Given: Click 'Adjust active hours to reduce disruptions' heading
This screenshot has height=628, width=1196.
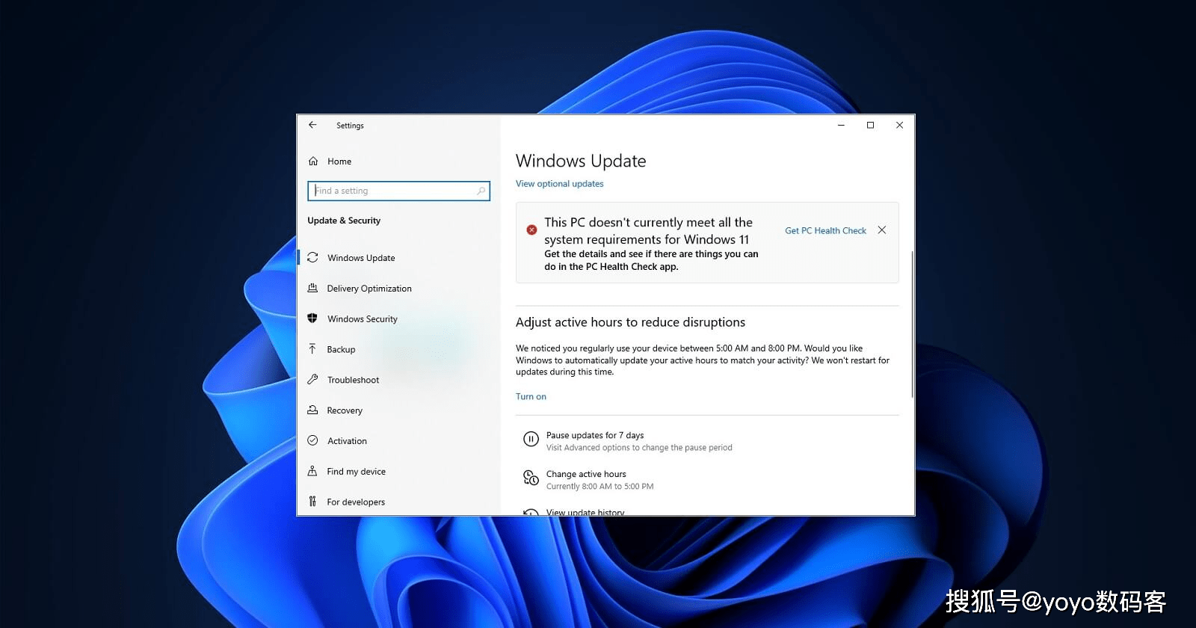Looking at the screenshot, I should tap(630, 322).
